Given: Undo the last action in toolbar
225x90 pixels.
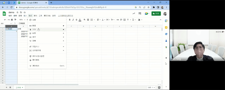Looking at the screenshot, I should click(5, 20).
